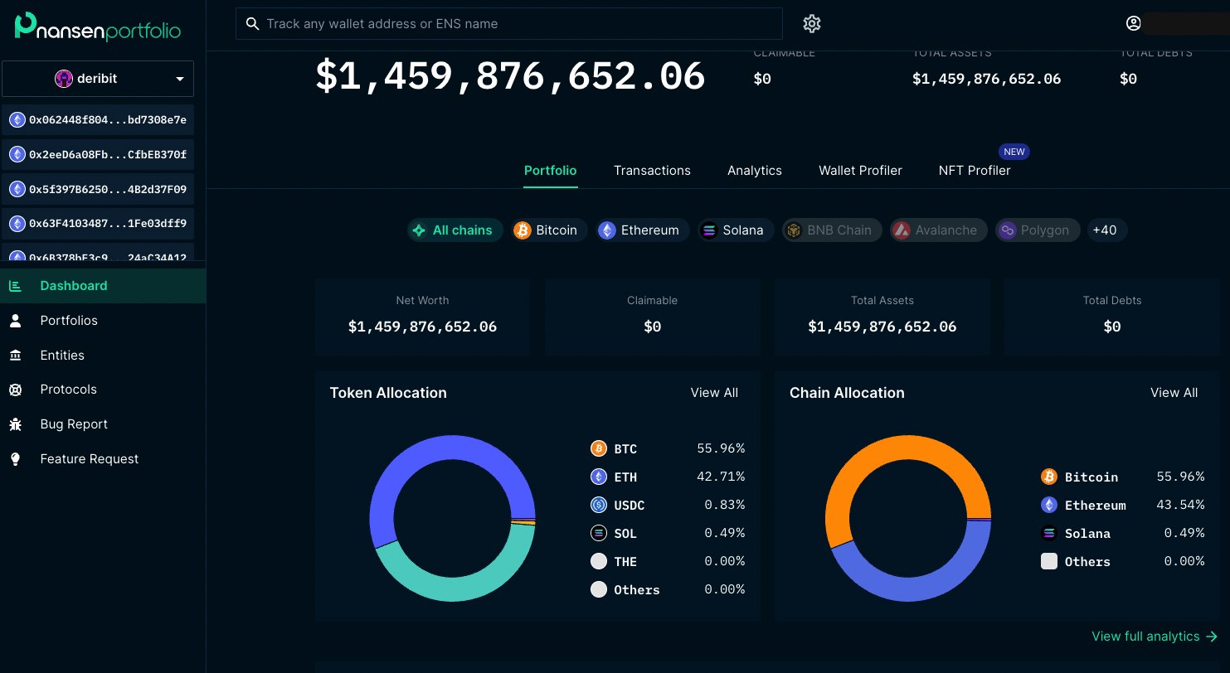
Task: Click Ethereum icon beside address 0x062448f804
Action: [x=17, y=120]
